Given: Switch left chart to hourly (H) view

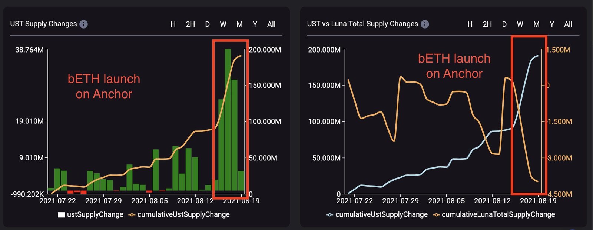Looking at the screenshot, I should pos(173,24).
